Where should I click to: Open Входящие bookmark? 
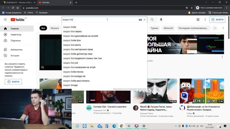coord(42,13)
